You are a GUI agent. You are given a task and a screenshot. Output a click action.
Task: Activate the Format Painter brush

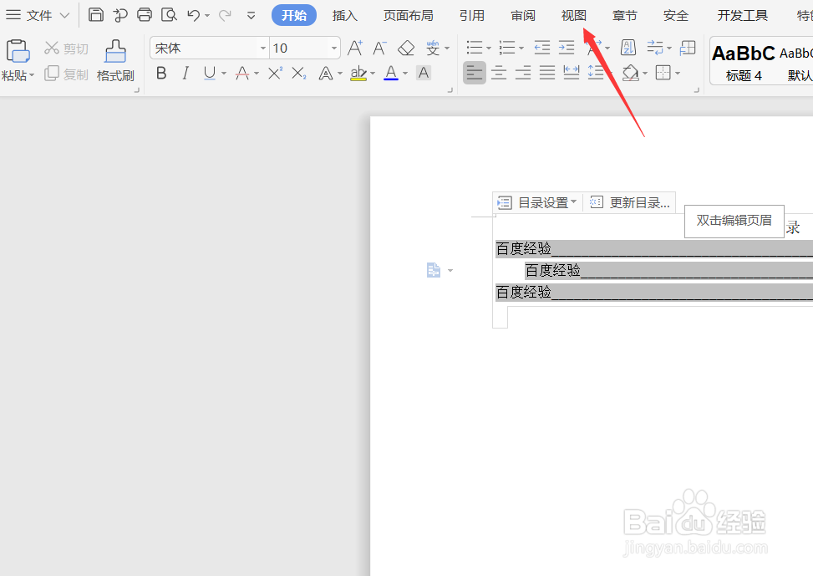tap(115, 61)
